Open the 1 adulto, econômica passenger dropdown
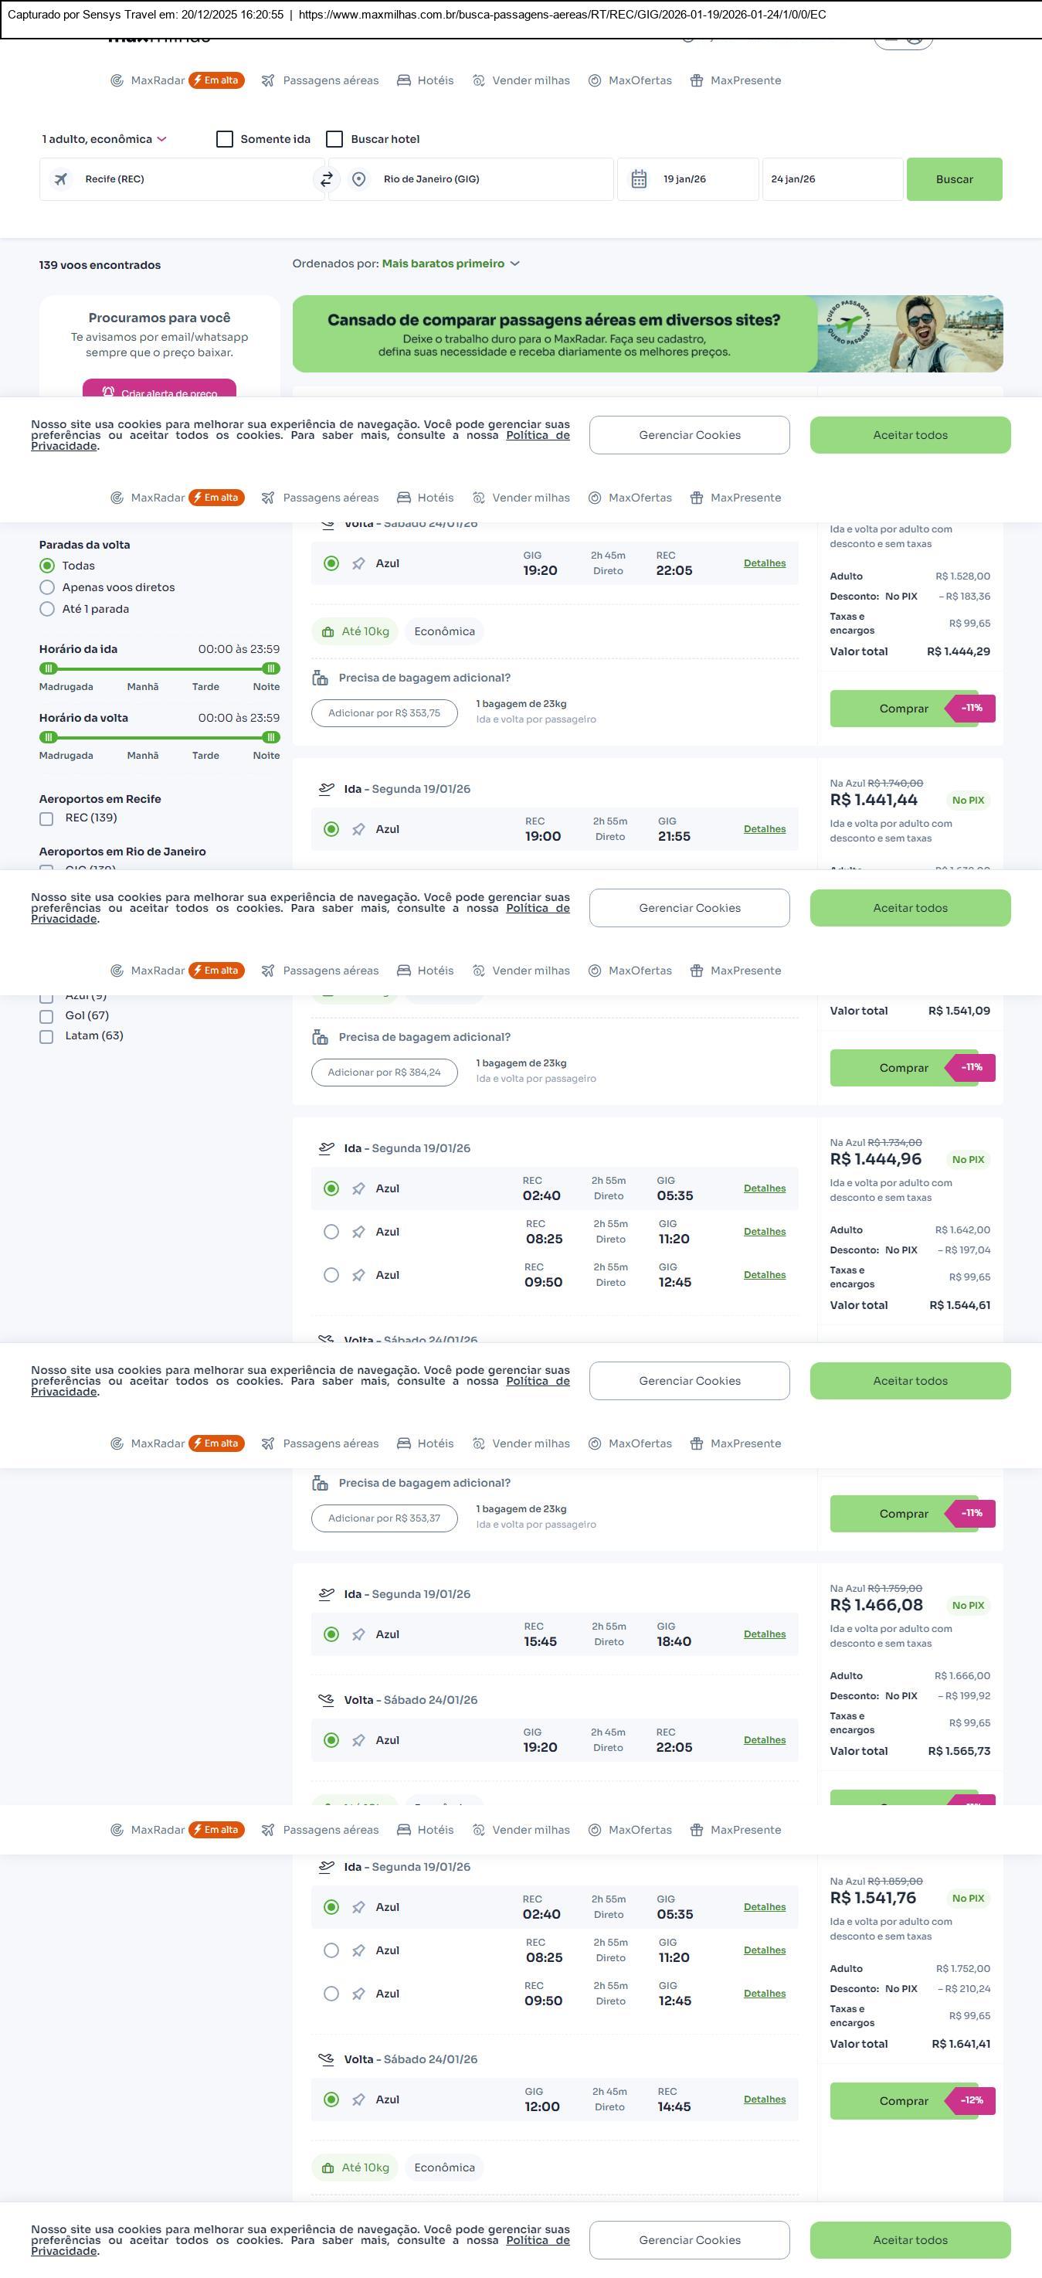 pyautogui.click(x=104, y=140)
